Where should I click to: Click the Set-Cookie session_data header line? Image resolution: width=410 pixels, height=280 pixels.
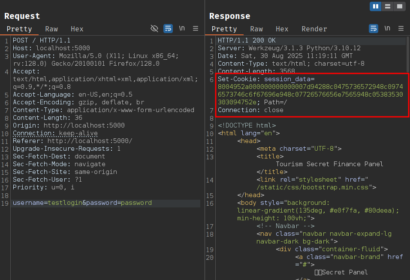pyautogui.click(x=266, y=79)
